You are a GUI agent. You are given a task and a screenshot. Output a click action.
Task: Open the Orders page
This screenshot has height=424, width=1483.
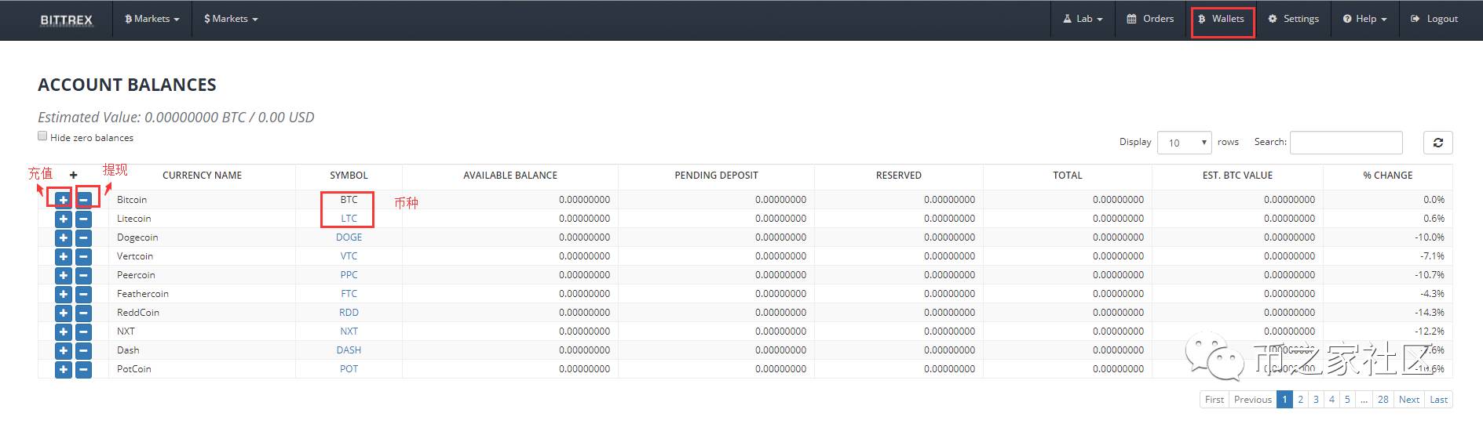1150,19
